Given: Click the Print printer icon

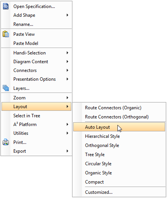Looking at the screenshot, I should [6, 142].
